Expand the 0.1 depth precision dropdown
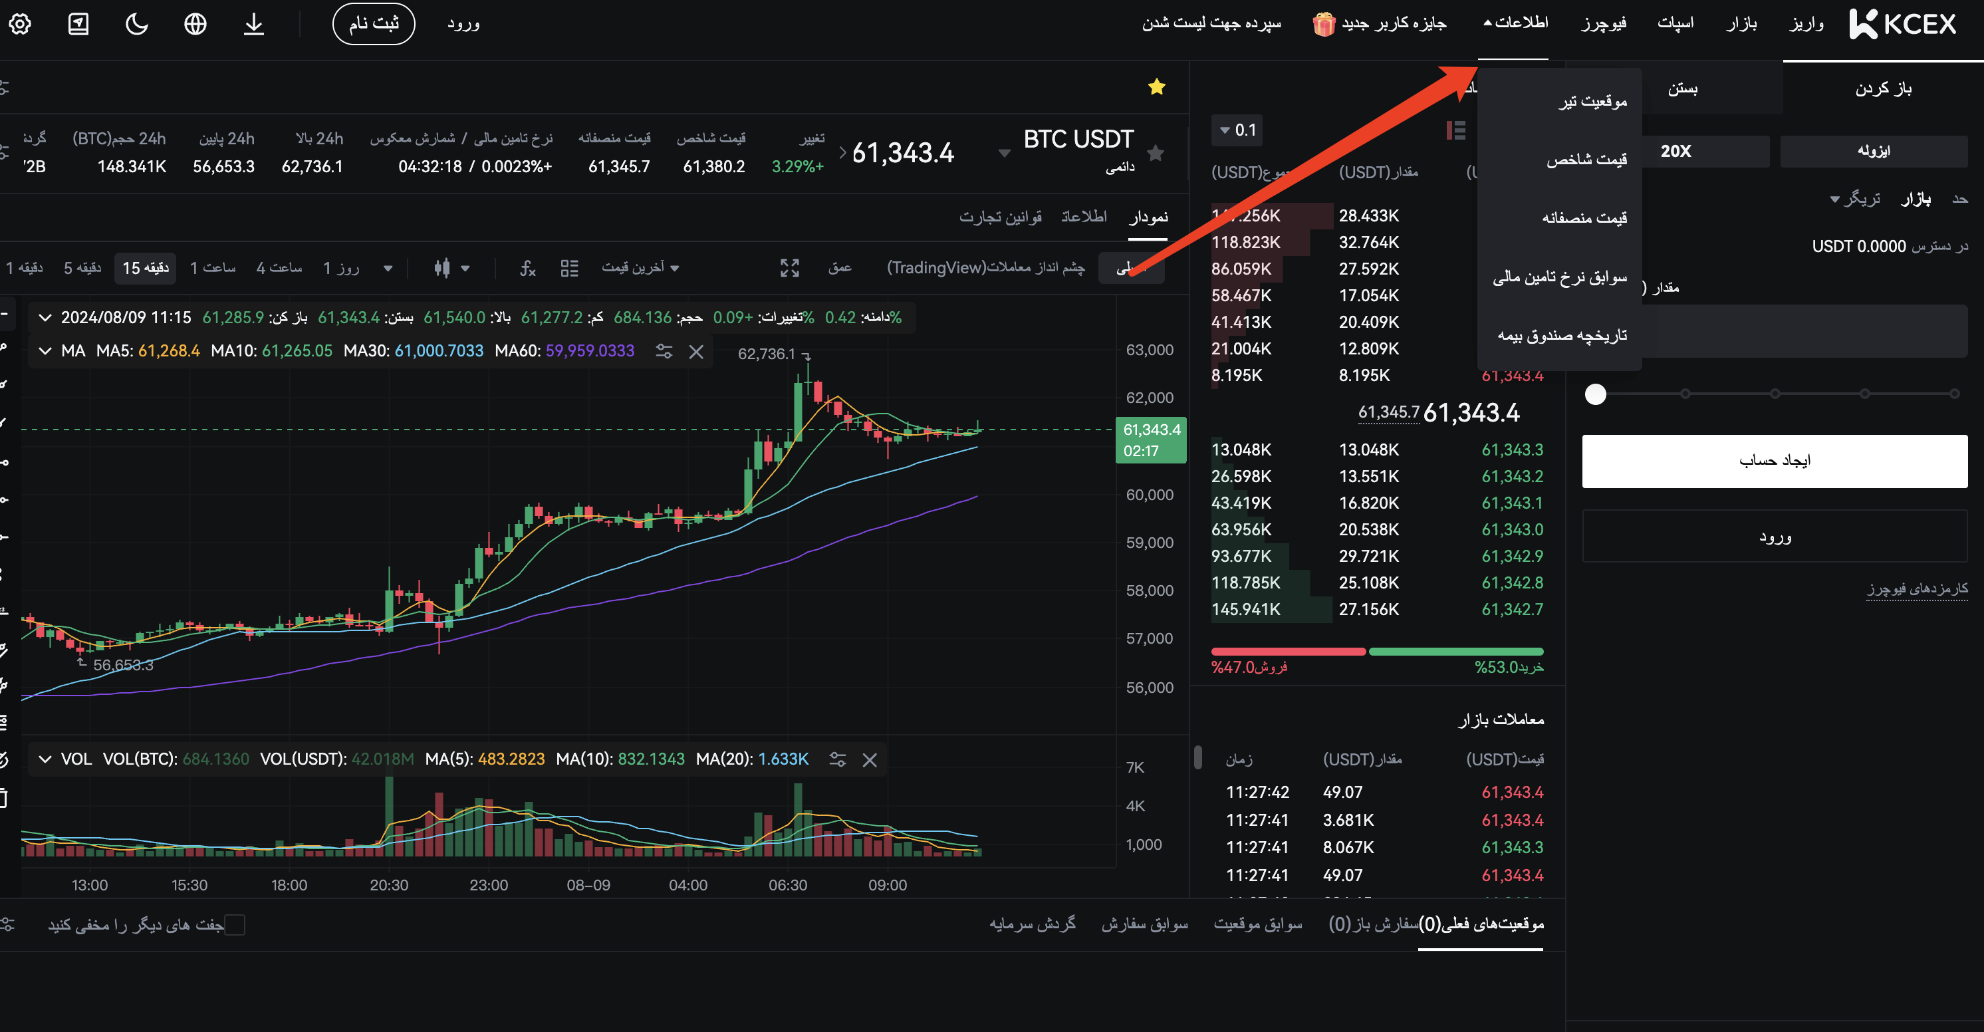 [x=1237, y=130]
